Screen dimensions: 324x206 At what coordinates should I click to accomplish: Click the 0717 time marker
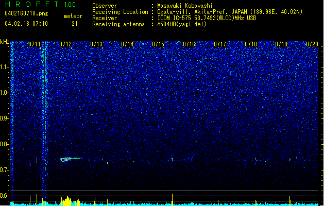(220, 44)
